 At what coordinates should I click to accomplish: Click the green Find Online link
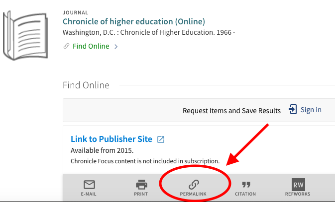91,46
